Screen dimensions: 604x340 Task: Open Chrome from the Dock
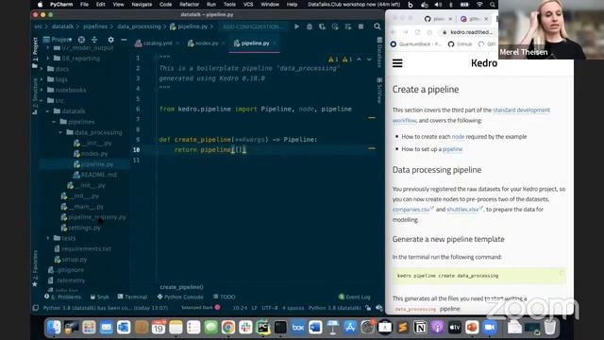(228, 328)
